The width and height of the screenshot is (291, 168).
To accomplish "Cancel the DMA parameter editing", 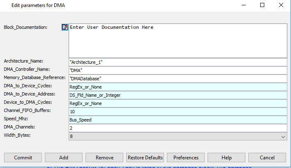I will 267,158.
